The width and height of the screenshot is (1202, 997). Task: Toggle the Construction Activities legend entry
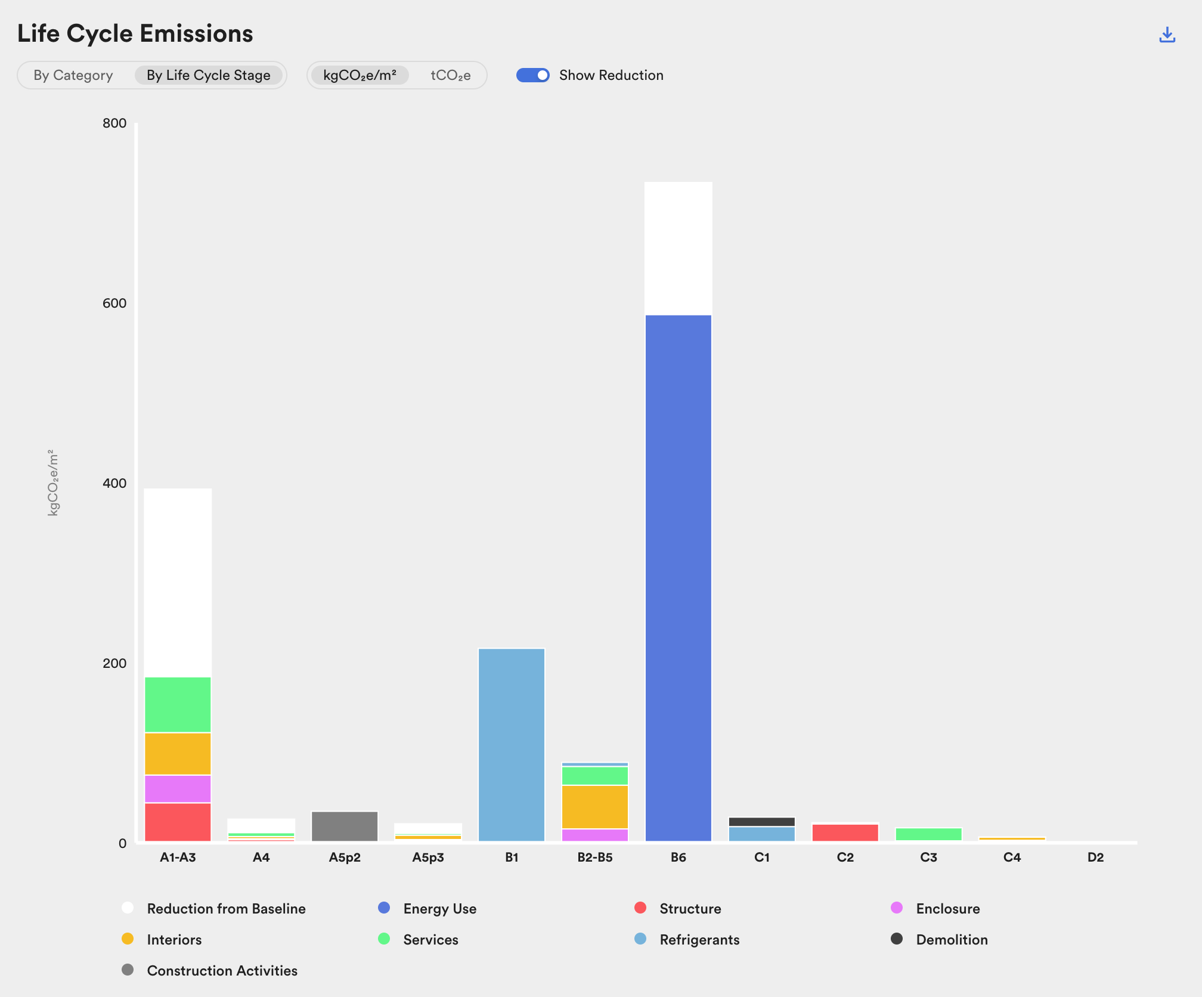(x=209, y=970)
